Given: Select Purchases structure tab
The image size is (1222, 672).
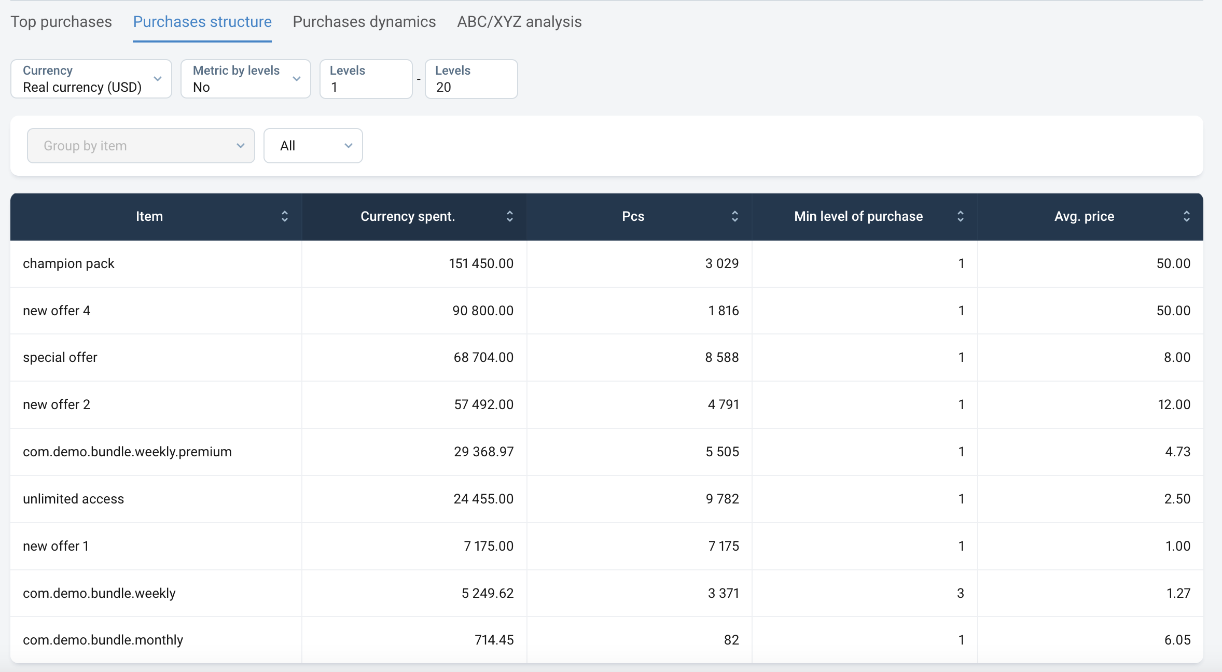Looking at the screenshot, I should (202, 22).
